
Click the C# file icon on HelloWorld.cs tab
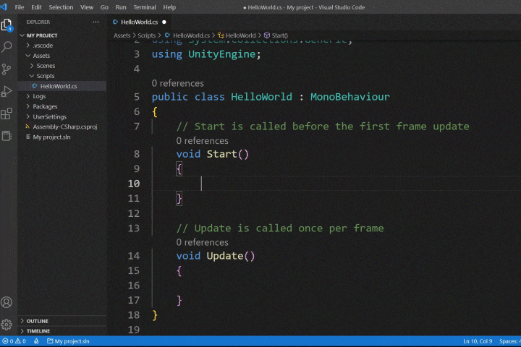coord(115,22)
